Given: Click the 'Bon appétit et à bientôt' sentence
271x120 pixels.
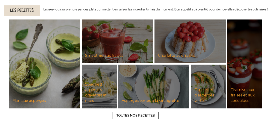Looking at the screenshot, I should click(x=221, y=9).
